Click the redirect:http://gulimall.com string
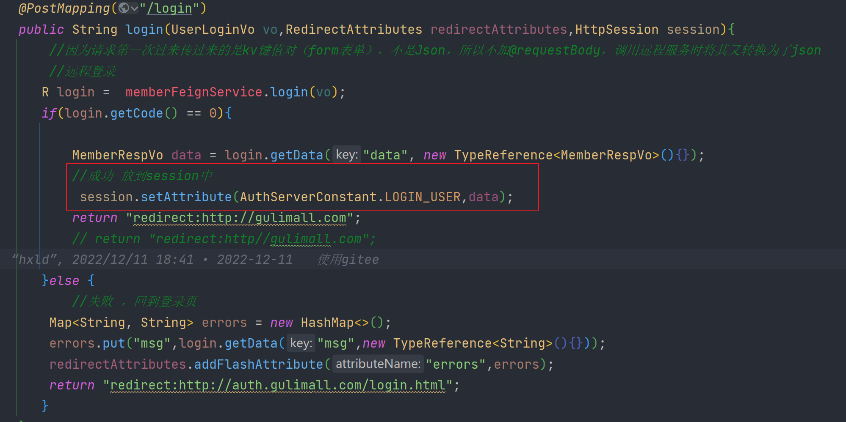This screenshot has height=422, width=846. tap(240, 218)
